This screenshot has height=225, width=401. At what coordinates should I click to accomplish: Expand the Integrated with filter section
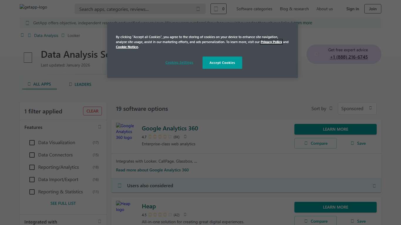click(99, 221)
